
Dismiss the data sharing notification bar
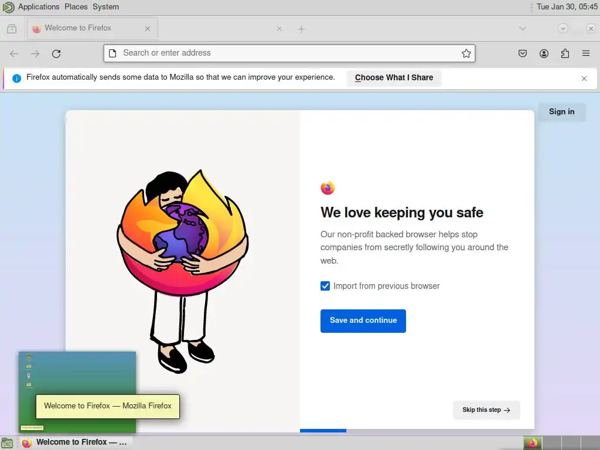pyautogui.click(x=584, y=79)
